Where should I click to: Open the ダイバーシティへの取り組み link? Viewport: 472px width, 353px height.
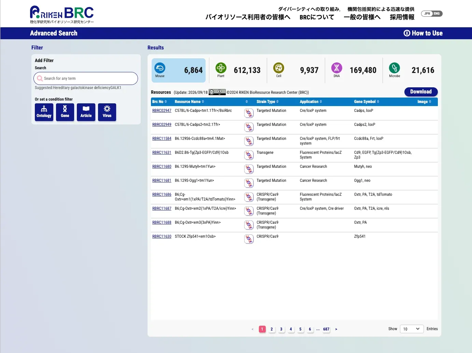(309, 9)
